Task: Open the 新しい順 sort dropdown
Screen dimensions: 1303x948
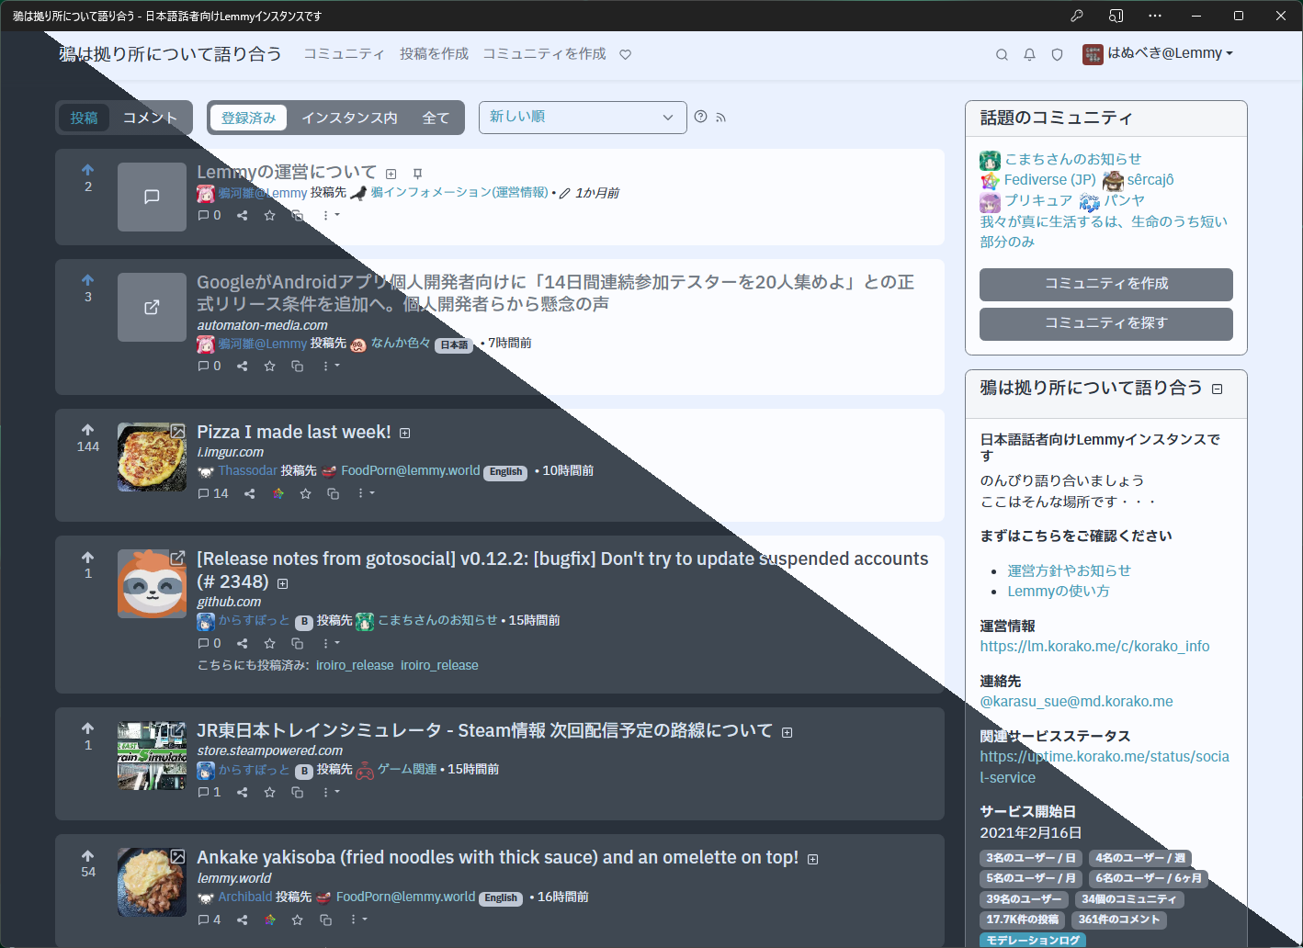Action: 582,117
